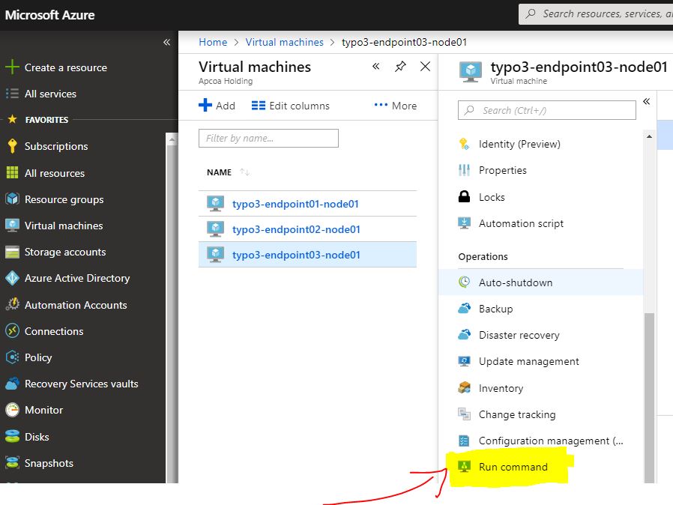This screenshot has height=505, width=673.
Task: Go to Home breadcrumb link
Action: [213, 42]
